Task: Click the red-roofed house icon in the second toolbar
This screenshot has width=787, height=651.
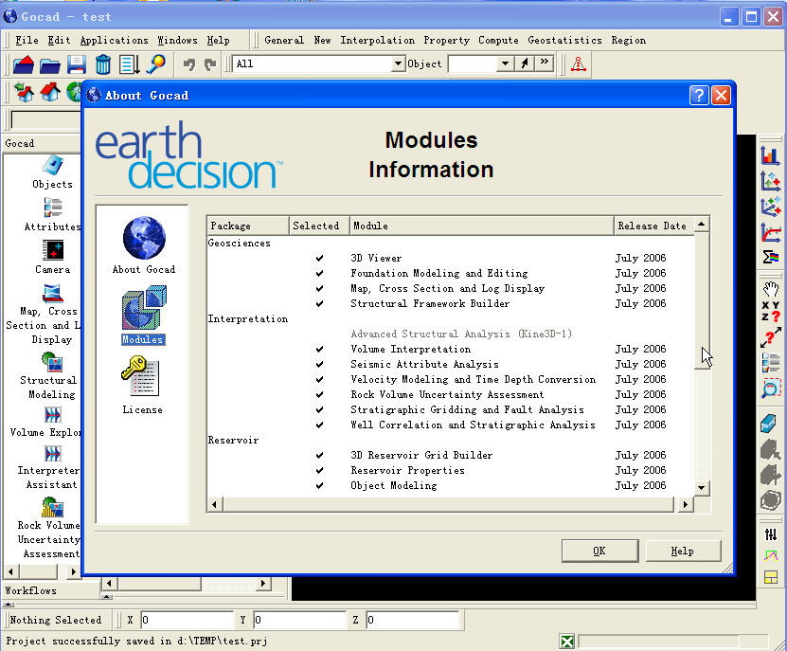Action: (x=50, y=92)
